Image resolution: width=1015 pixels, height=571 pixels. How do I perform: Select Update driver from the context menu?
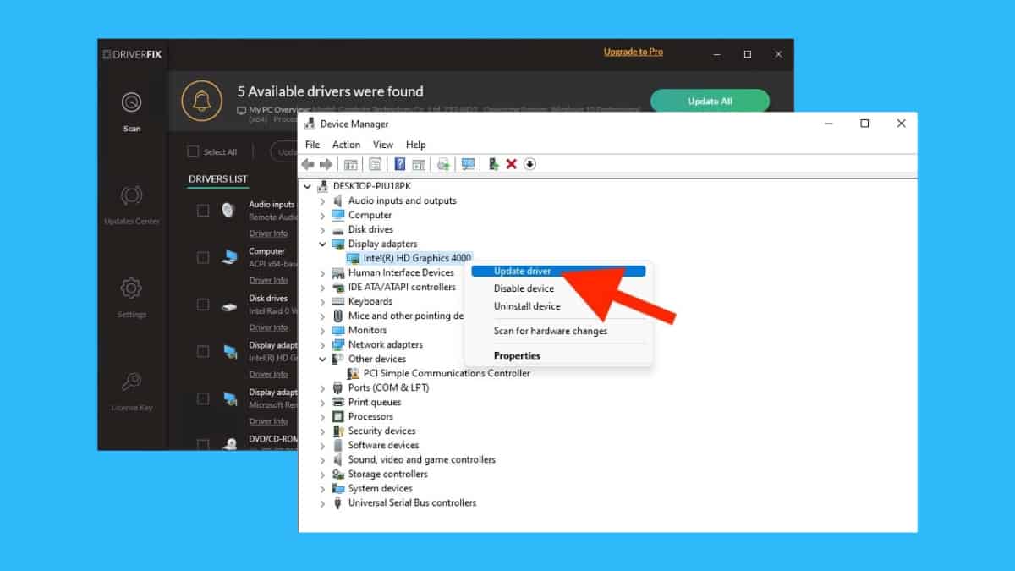coord(523,272)
